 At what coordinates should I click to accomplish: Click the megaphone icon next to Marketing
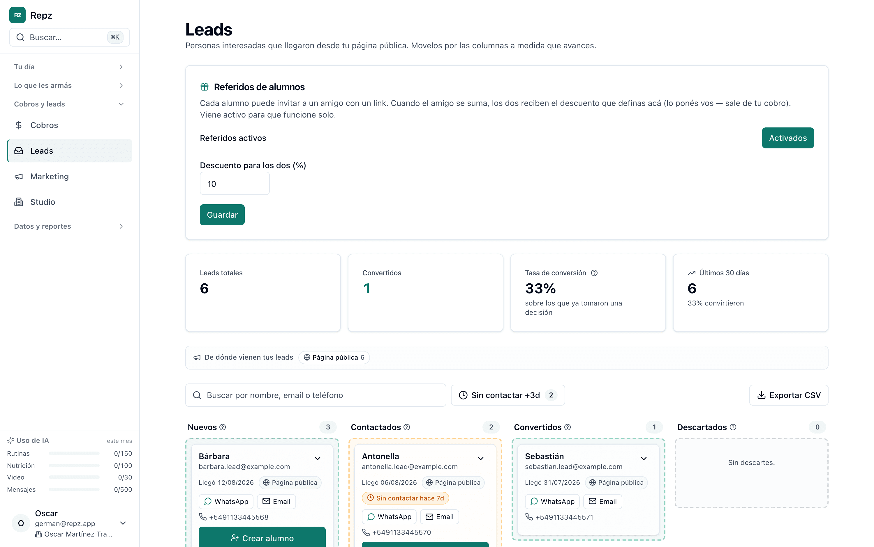[x=18, y=177]
